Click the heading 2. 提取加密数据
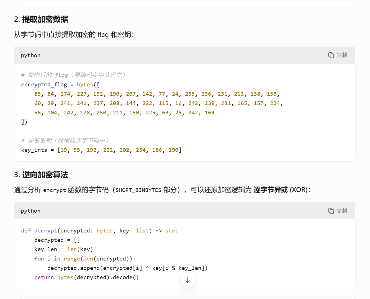Image resolution: width=370 pixels, height=299 pixels. tap(41, 19)
